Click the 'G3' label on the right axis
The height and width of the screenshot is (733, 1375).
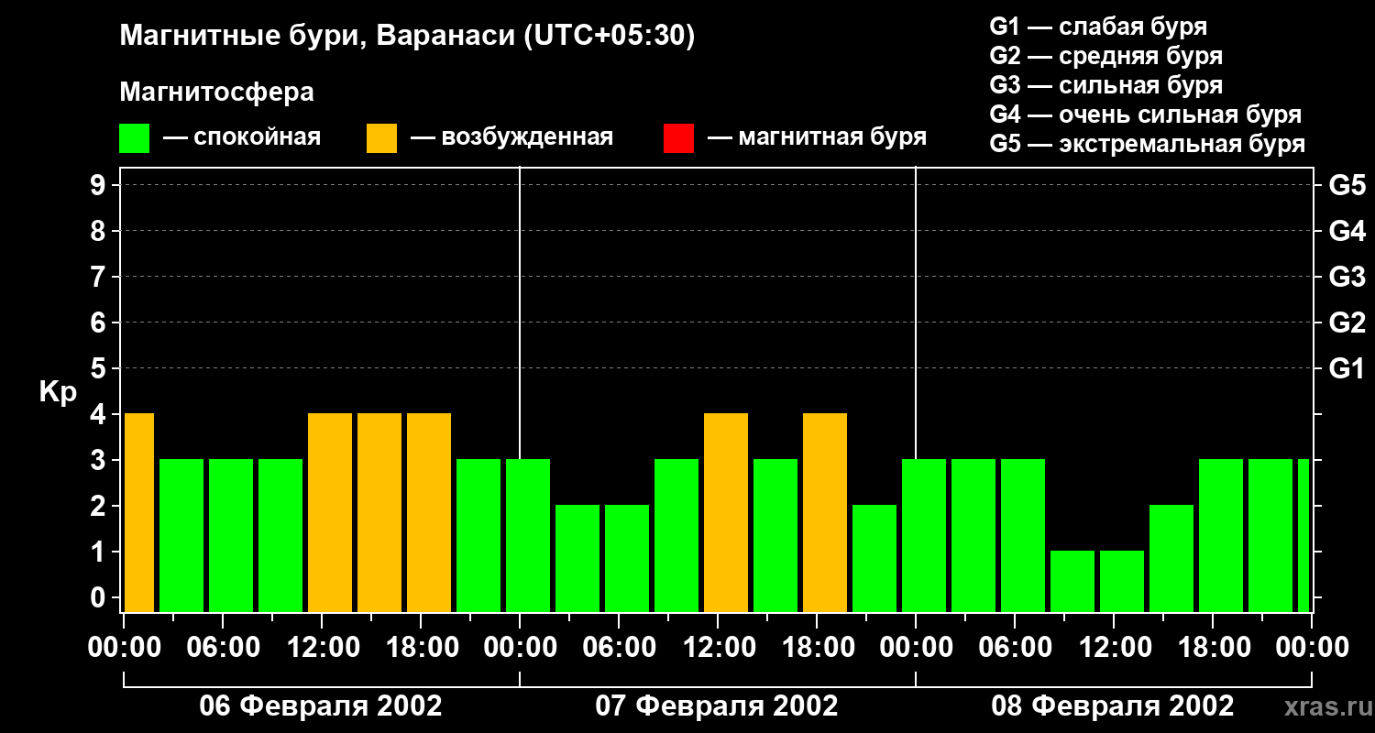tap(1347, 277)
